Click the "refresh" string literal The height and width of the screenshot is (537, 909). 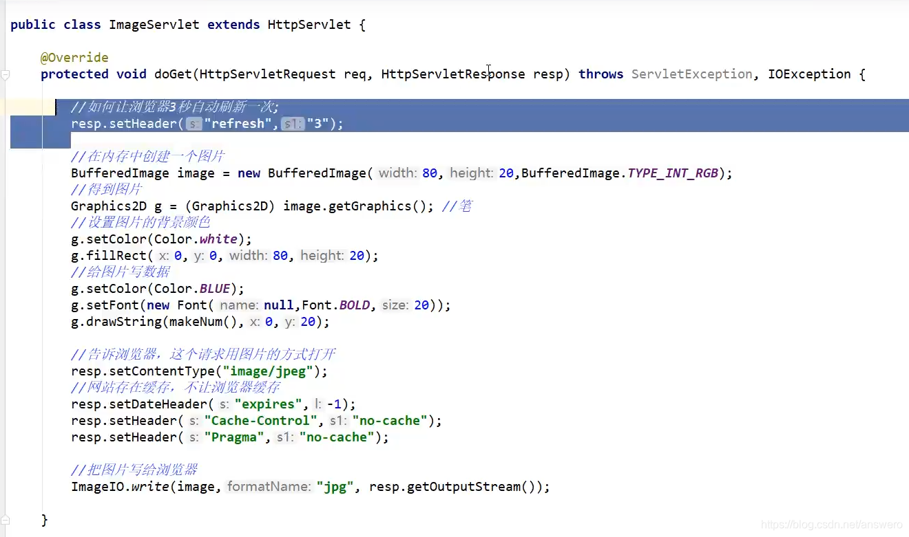[x=238, y=124]
